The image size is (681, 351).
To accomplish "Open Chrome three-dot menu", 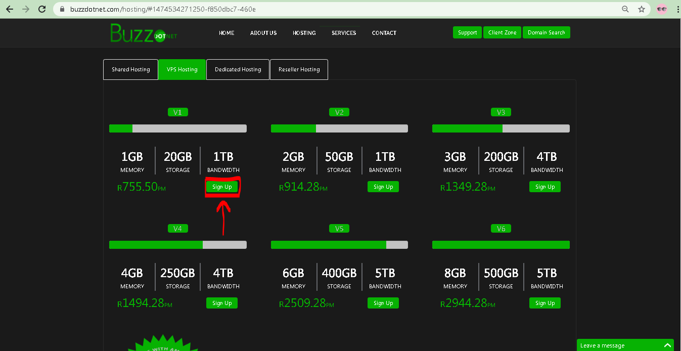I will (x=676, y=9).
